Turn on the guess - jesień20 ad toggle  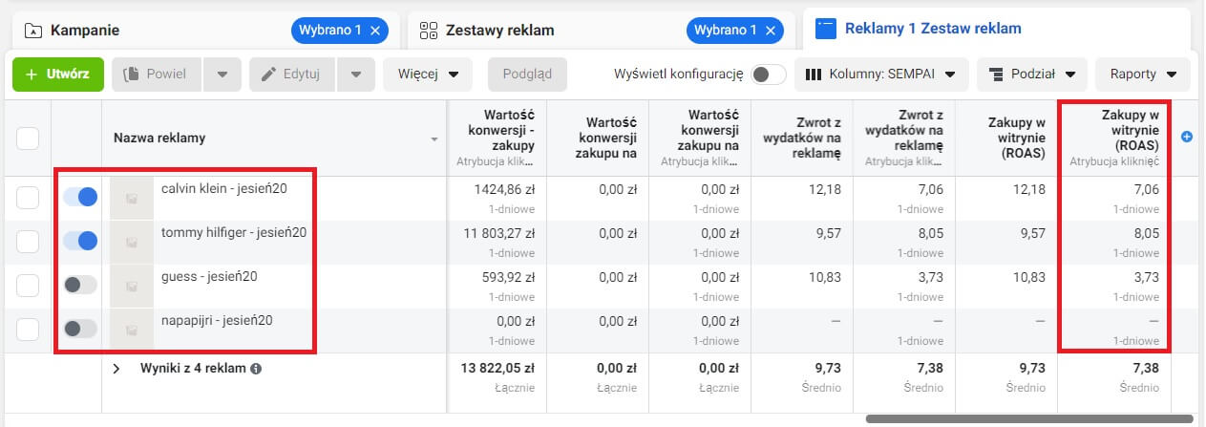coord(80,284)
